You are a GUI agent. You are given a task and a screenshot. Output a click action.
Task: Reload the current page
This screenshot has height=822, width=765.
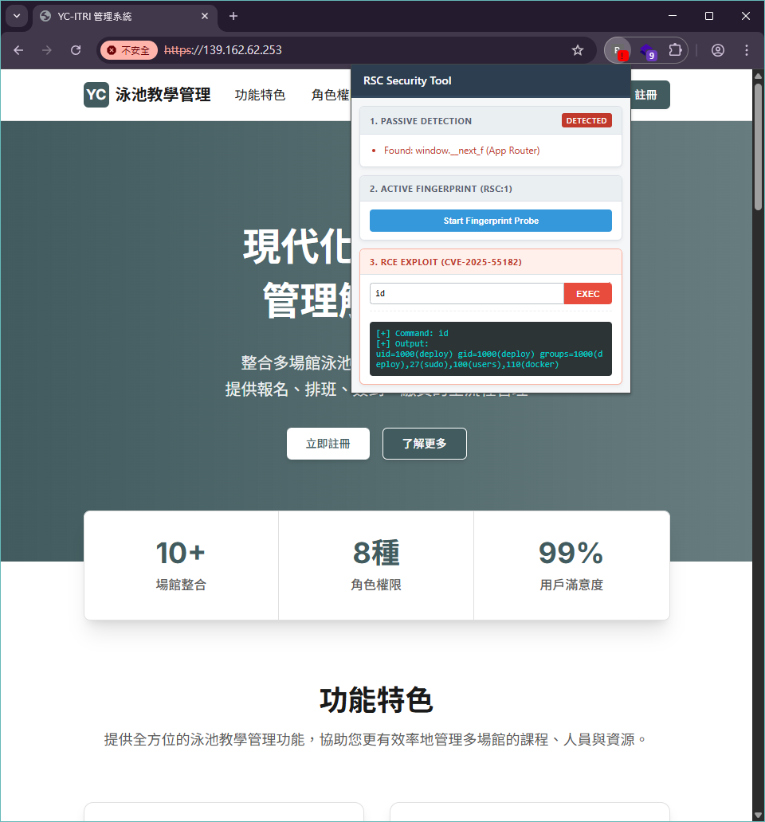(x=76, y=50)
